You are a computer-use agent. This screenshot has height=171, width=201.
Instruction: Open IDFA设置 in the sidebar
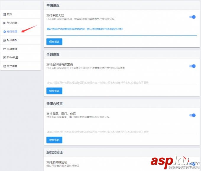pos(20,57)
